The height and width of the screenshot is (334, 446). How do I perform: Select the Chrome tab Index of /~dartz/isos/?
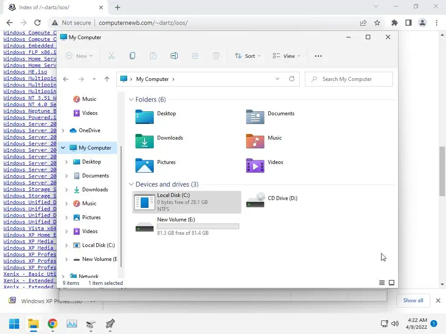[x=55, y=7]
